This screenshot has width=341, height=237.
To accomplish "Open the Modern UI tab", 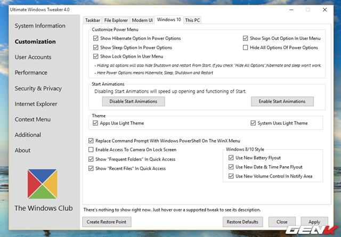I will [142, 20].
